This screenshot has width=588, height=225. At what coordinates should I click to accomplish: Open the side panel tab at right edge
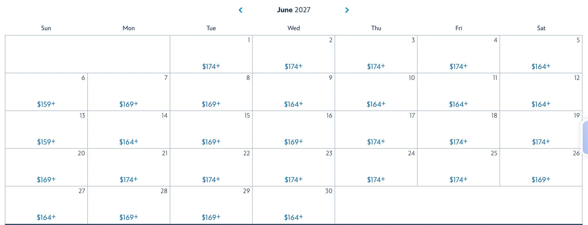[x=585, y=138]
